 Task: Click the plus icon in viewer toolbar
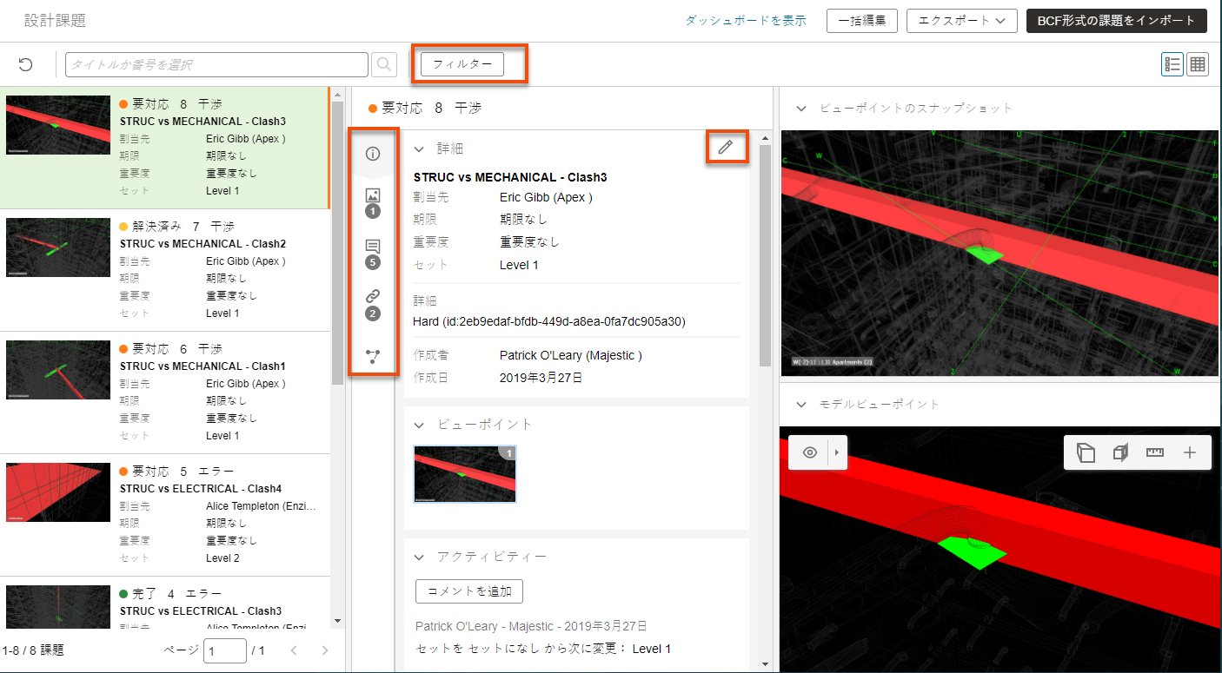[1191, 452]
